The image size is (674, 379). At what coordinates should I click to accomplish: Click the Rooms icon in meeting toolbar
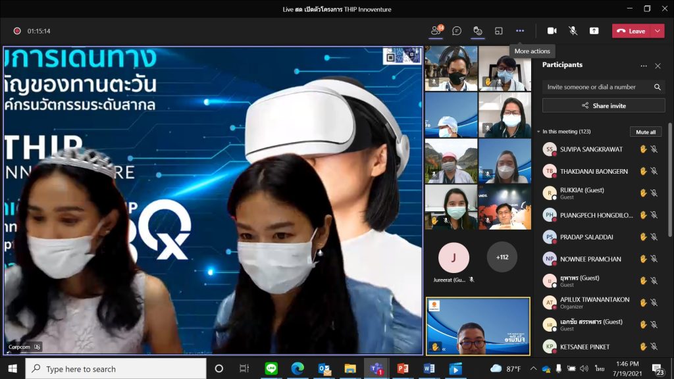tap(499, 31)
